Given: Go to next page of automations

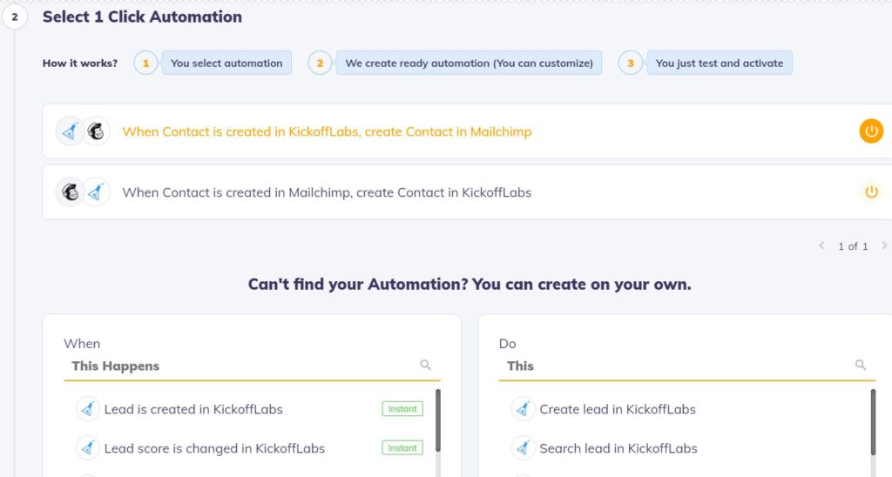Looking at the screenshot, I should pyautogui.click(x=884, y=245).
